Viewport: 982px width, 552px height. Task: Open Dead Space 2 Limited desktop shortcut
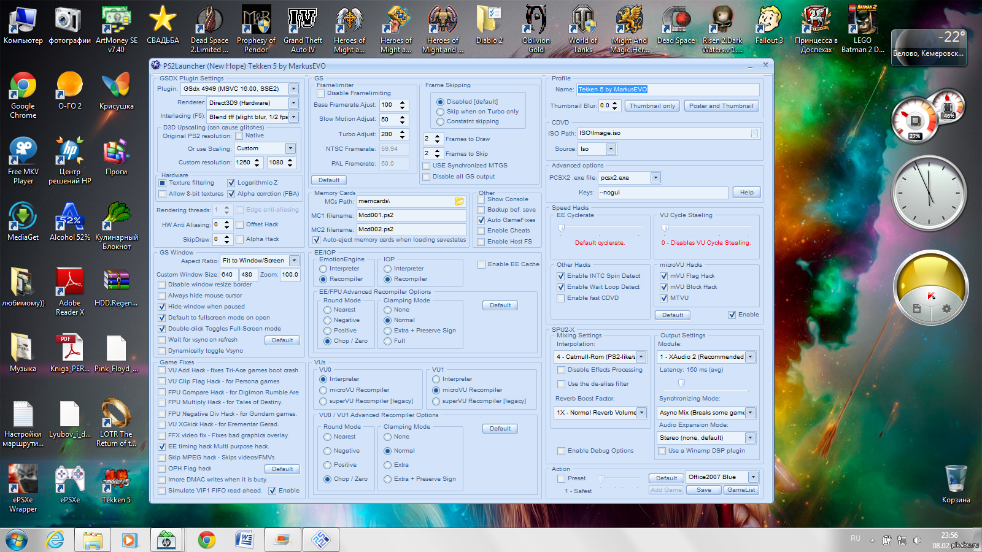point(209,29)
